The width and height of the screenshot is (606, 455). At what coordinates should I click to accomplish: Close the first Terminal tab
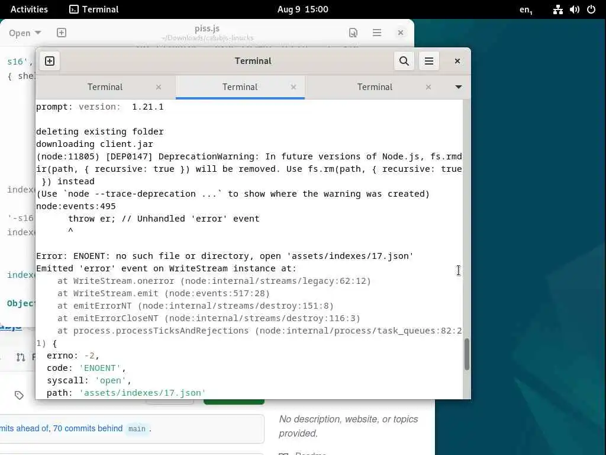(x=159, y=87)
